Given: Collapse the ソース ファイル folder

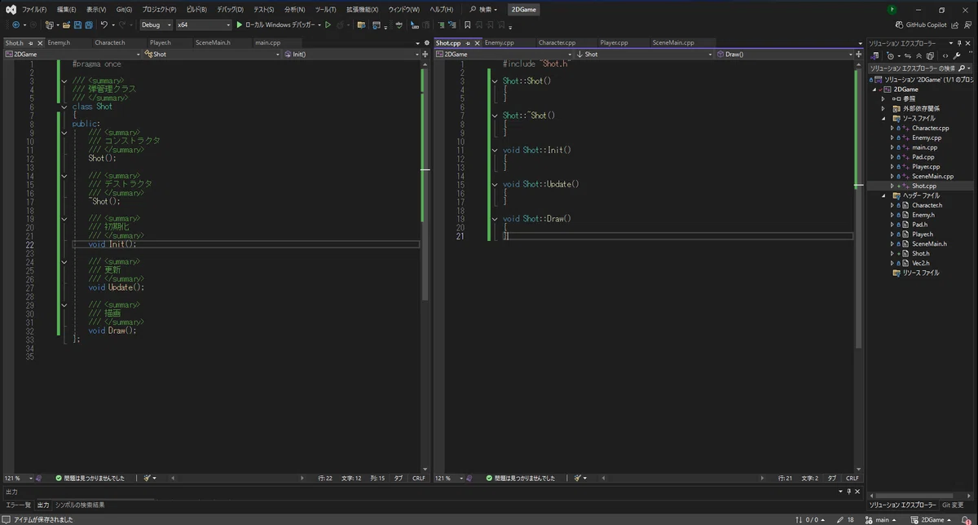Looking at the screenshot, I should tap(883, 118).
